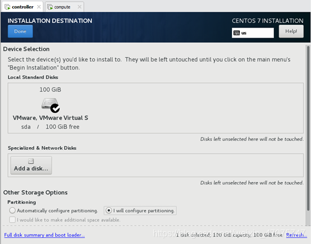Click the Refresh... link
Image resolution: width=311 pixels, height=244 pixels.
tap(296, 235)
